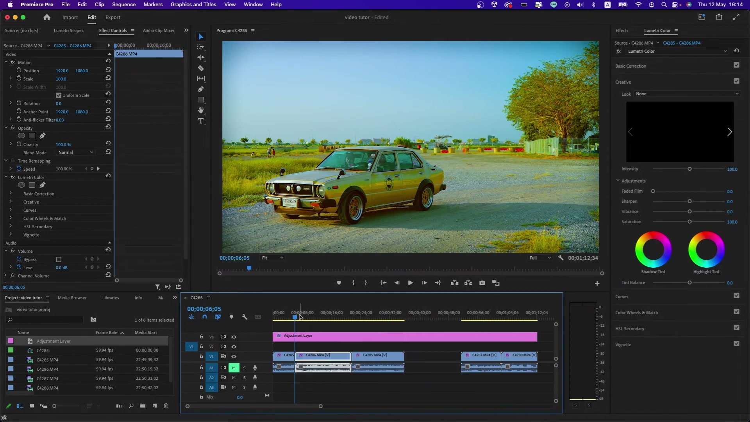Collapse the Motion effect group
Viewport: 750px width, 422px height.
pos(6,62)
